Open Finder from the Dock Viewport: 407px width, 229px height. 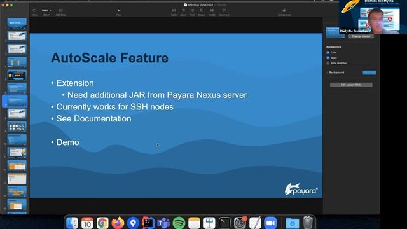pos(72,223)
